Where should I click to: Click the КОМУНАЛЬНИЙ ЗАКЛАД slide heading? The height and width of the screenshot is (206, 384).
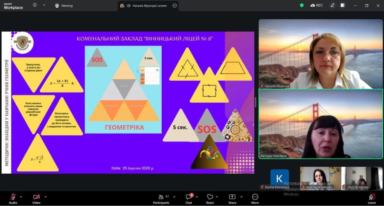145,39
